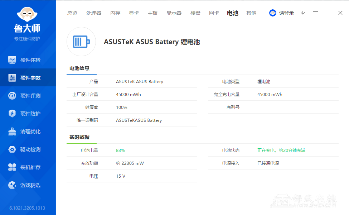Screen dimensions: 349x215
Task: Click the 驱动检测 hexagon icon
Action: tap(12, 149)
